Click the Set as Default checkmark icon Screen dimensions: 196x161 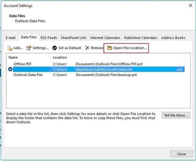coord(54,48)
